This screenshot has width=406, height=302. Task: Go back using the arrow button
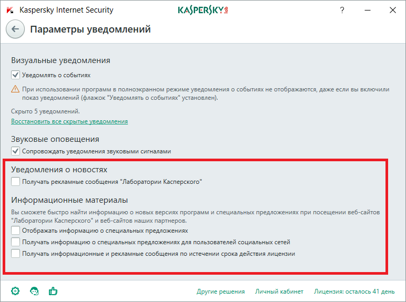pyautogui.click(x=15, y=29)
